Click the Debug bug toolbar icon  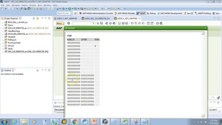[63, 9]
